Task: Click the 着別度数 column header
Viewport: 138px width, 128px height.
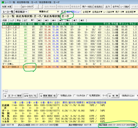Action: click(85, 24)
